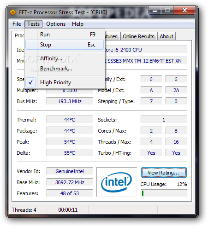The height and width of the screenshot is (227, 208).
Task: Click the Peak value 54°C
Action: click(x=70, y=142)
